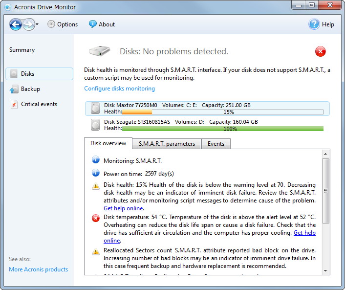Switch to the S.M.A.R.T. parameters tab

(x=167, y=144)
